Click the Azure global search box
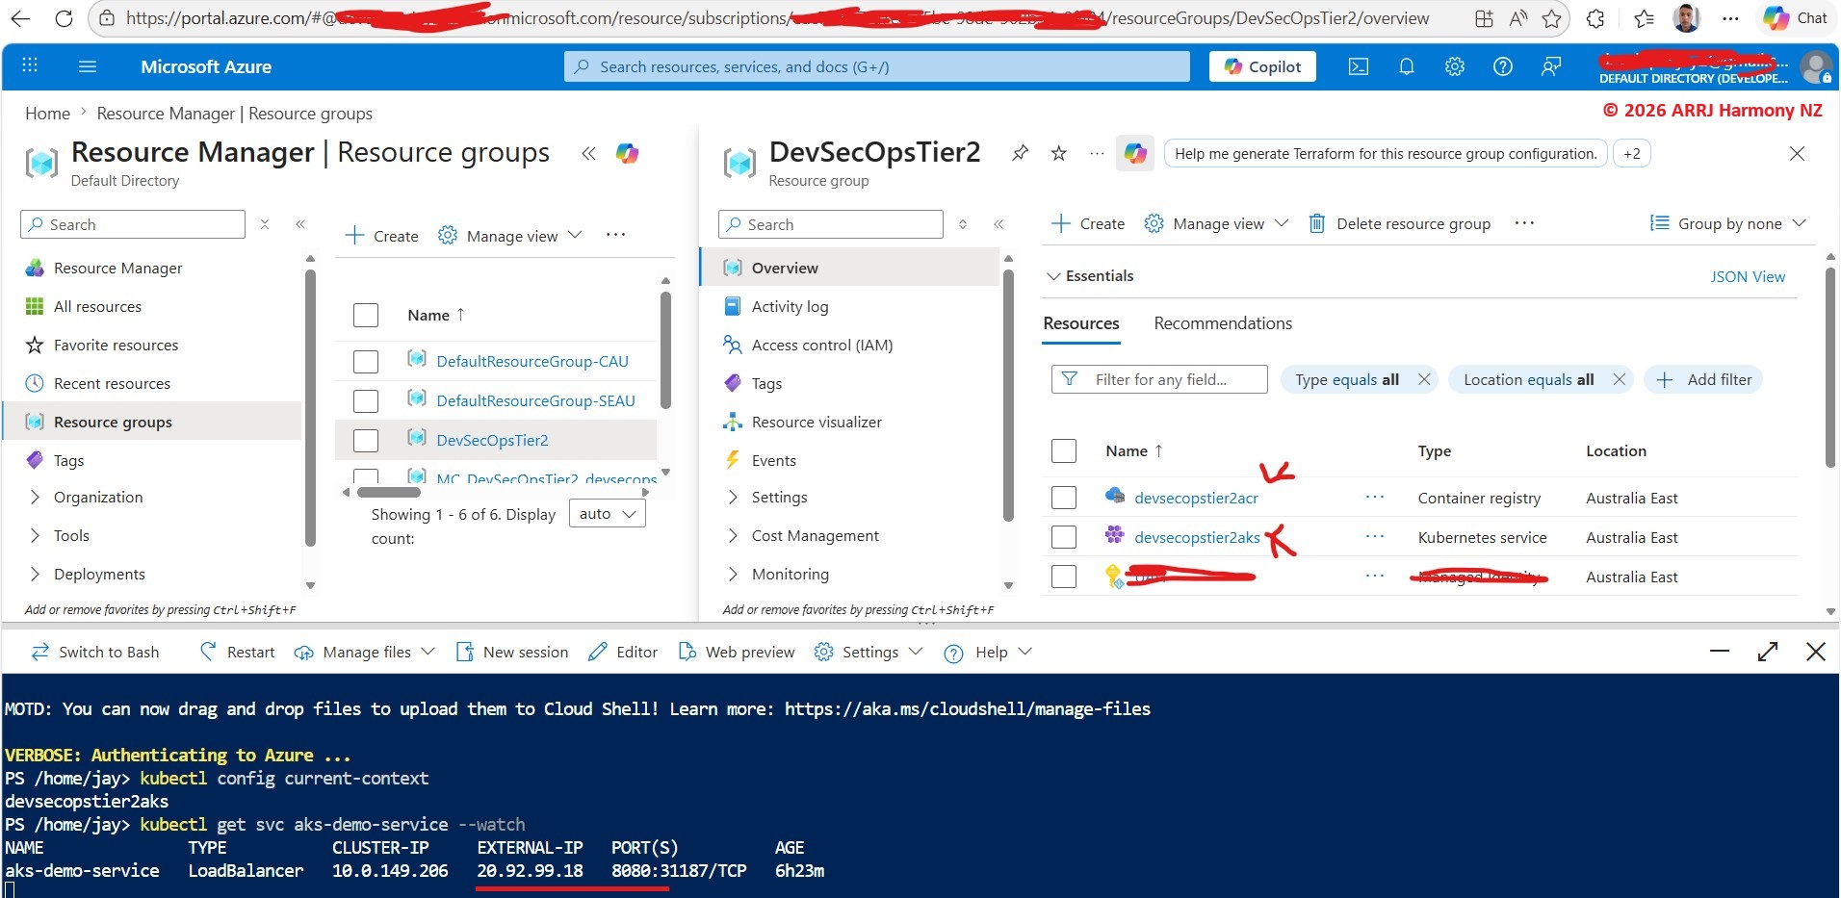 [876, 66]
